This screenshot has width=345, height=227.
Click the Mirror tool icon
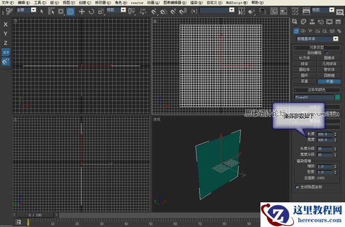tap(241, 11)
